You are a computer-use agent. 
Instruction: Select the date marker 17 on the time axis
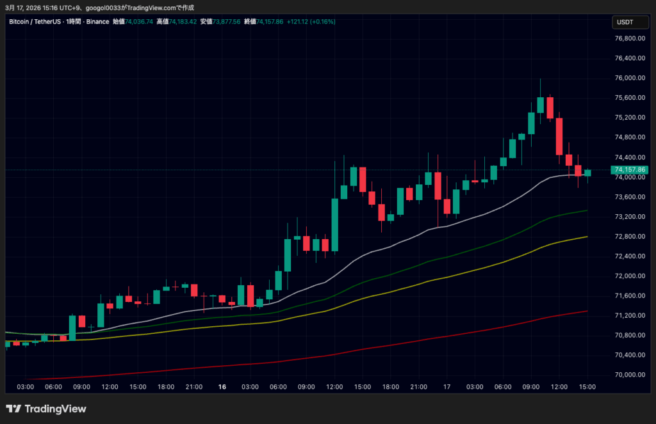click(447, 387)
